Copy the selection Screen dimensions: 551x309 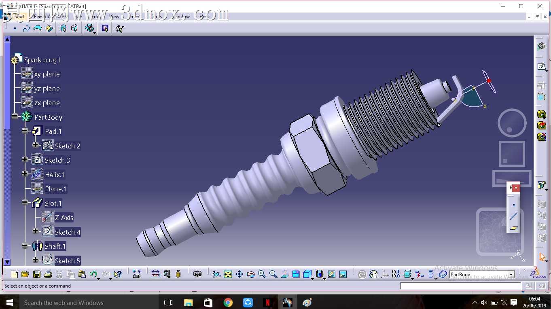pos(70,274)
